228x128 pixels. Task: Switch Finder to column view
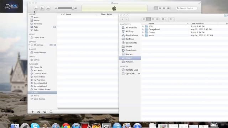pos(153,19)
